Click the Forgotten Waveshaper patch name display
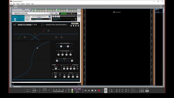This screenshot has height=98, width=174. 24,25
